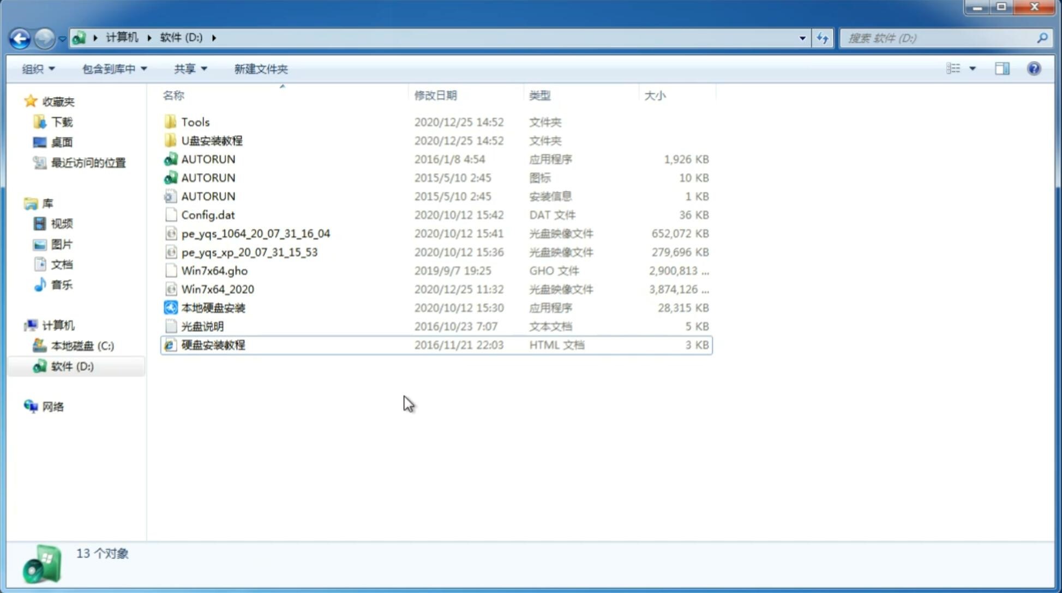Click 包含到库中 dropdown
This screenshot has width=1062, height=593.
click(113, 69)
